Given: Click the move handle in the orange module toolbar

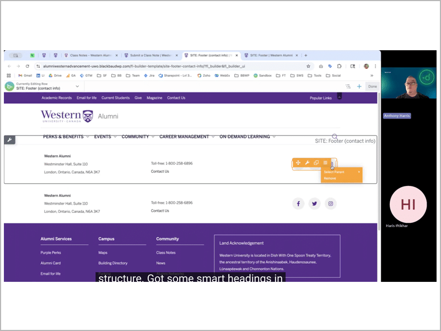Looking at the screenshot, I should coord(298,163).
